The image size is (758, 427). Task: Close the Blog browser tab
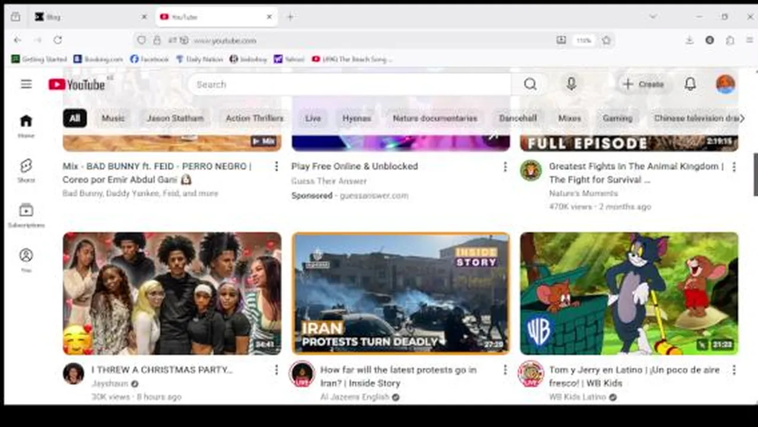pyautogui.click(x=144, y=17)
